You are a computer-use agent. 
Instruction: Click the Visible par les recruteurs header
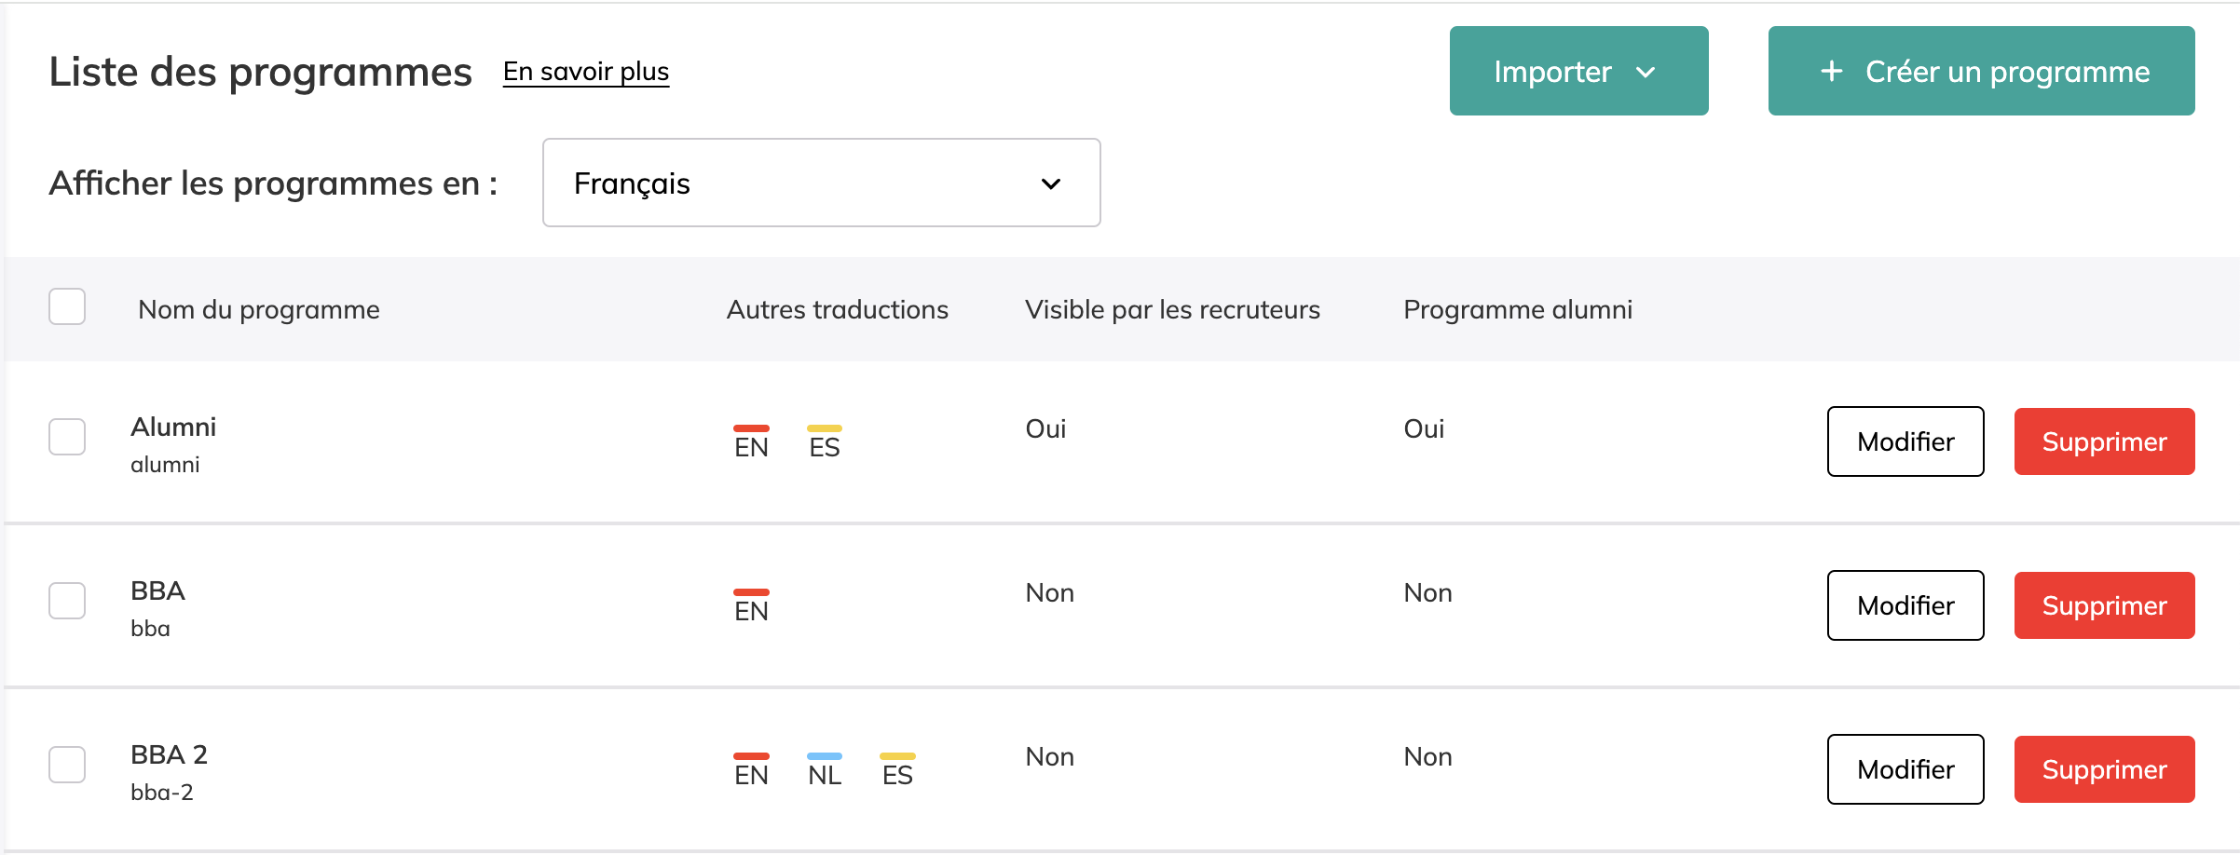coord(1172,309)
